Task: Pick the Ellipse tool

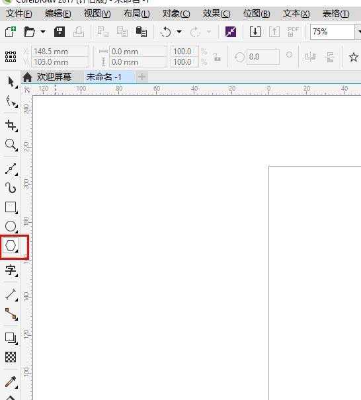Action: (x=11, y=226)
